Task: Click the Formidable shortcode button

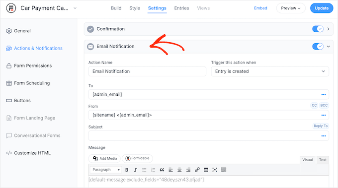Action: [x=137, y=159]
